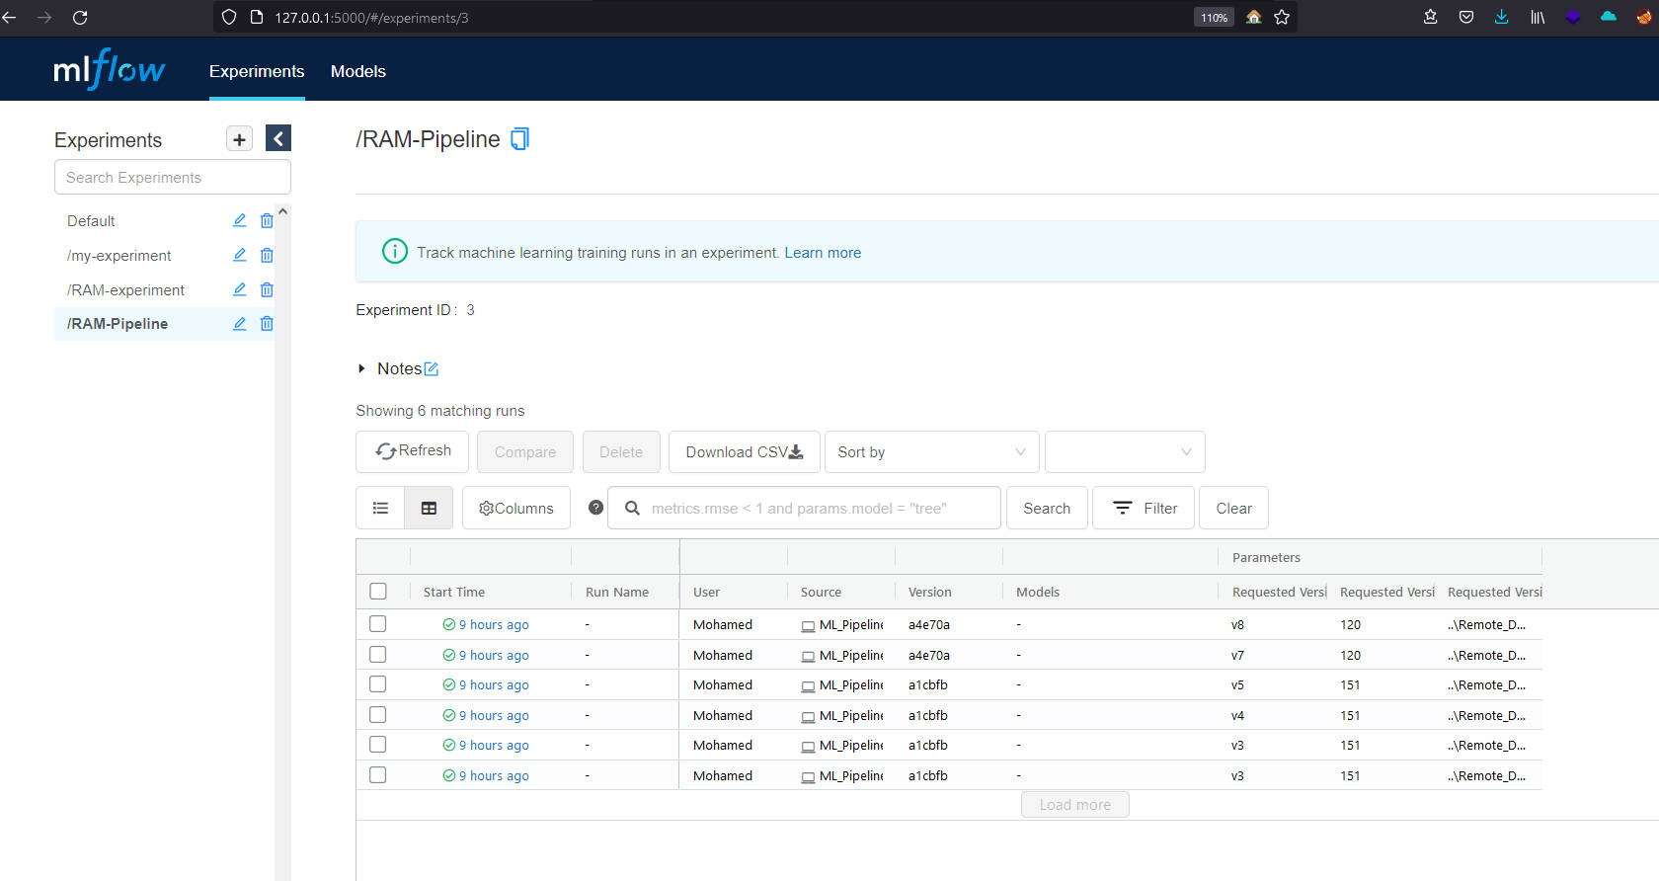The height and width of the screenshot is (881, 1659).
Task: Open the Models tab
Action: [x=358, y=71]
